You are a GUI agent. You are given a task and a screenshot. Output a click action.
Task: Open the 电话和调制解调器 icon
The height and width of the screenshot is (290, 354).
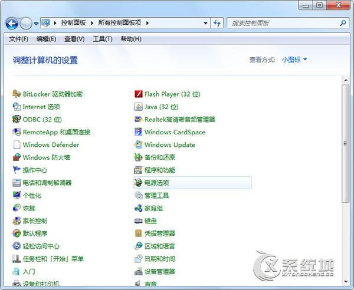[17, 183]
